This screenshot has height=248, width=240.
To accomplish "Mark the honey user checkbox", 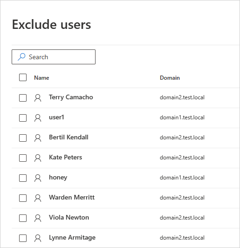I will pyautogui.click(x=23, y=178).
